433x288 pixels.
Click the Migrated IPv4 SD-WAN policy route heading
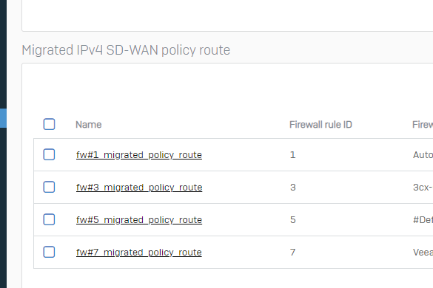(126, 50)
